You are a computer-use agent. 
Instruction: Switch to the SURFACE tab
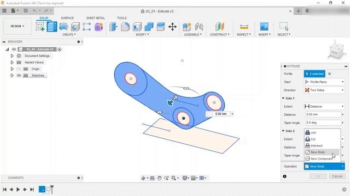pos(67,18)
